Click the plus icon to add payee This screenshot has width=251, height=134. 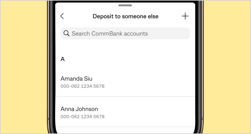185,16
